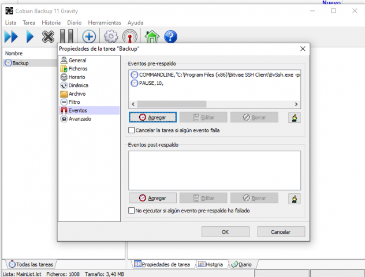Viewport: 365px width, 277px height.
Task: Click the empty post-respaldo events list
Action: point(214,170)
